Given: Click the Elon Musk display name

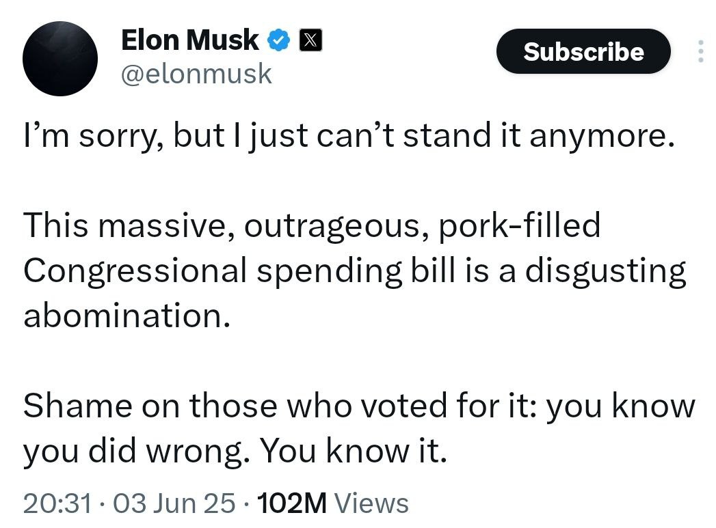Looking at the screenshot, I should click(x=189, y=41).
